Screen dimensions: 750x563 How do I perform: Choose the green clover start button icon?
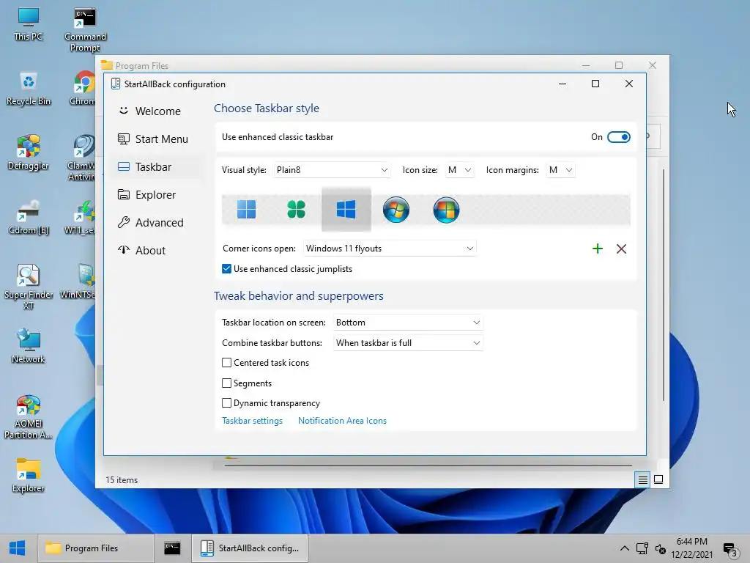[296, 209]
